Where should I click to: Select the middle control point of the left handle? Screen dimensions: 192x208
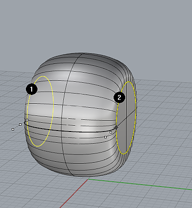pyautogui.click(x=20, y=124)
